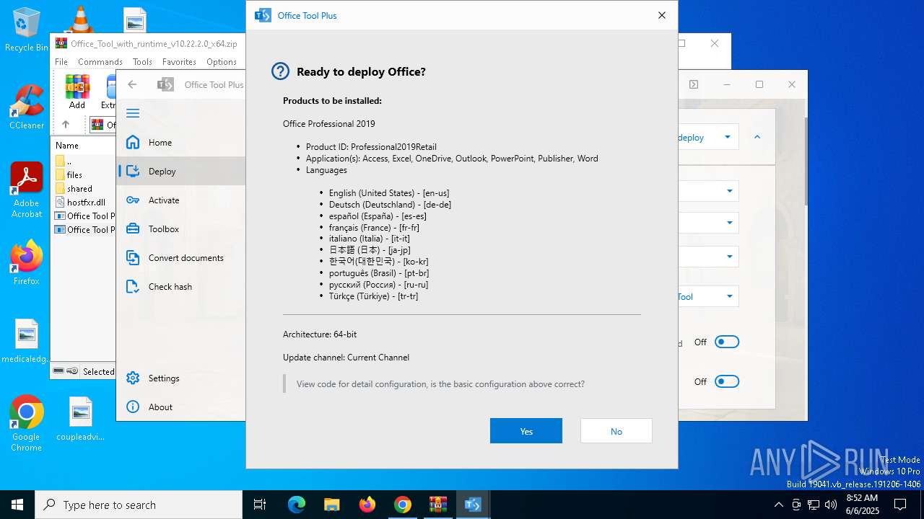Open the Activate page in sidebar
924x519 pixels.
[x=181, y=200]
